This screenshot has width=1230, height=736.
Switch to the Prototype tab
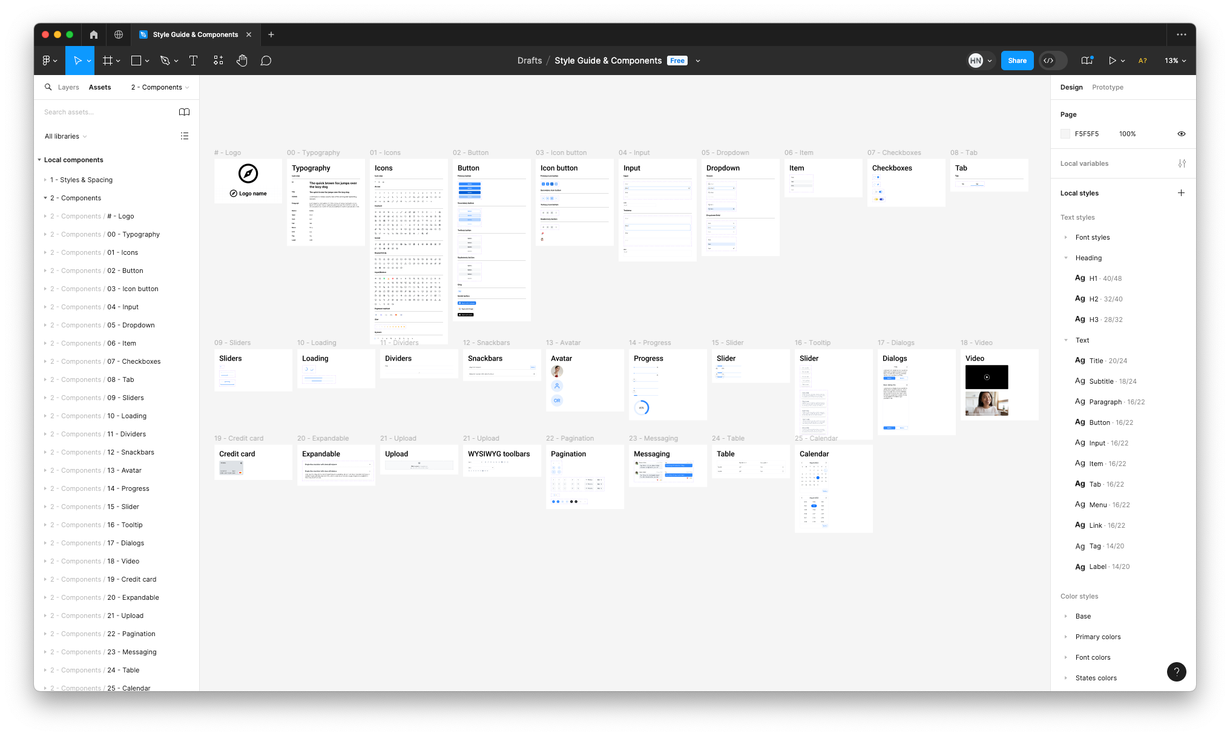pos(1107,87)
